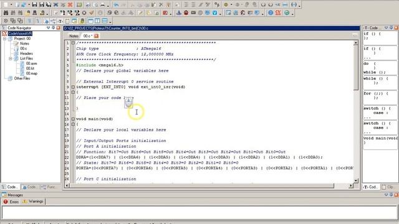The width and height of the screenshot is (399, 224).
Task: Click the Save All floppy disks icon
Action: click(x=49, y=4)
